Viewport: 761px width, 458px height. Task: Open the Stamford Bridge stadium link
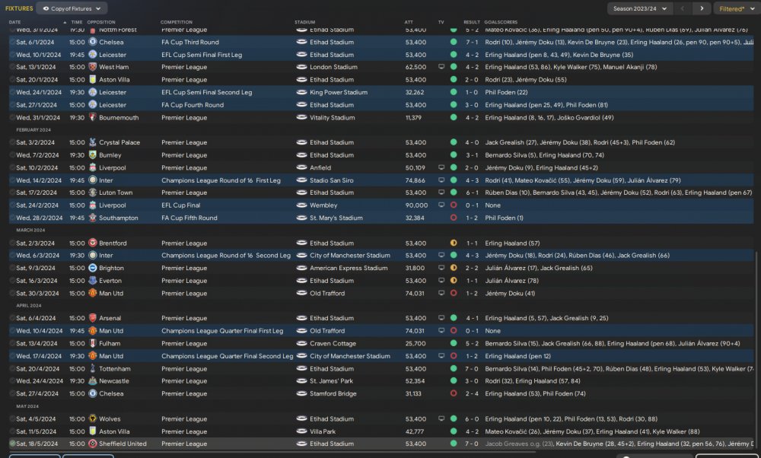[x=334, y=393]
